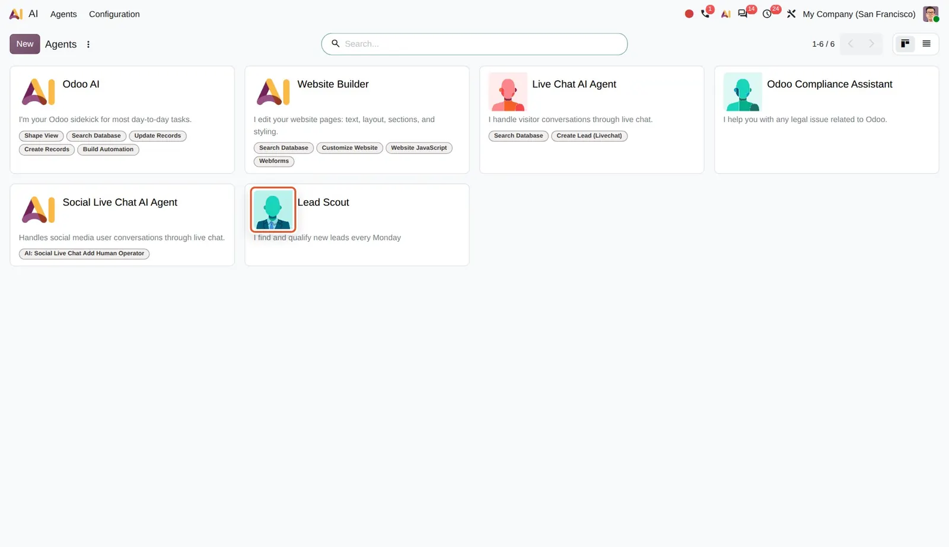Screen dimensions: 949x547
Task: Go to the next page arrow
Action: 871,44
